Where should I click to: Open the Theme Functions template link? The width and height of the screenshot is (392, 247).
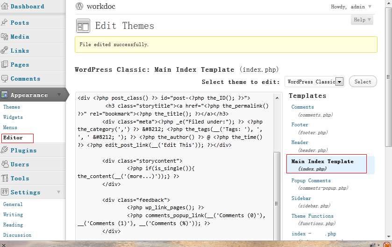pos(312,216)
